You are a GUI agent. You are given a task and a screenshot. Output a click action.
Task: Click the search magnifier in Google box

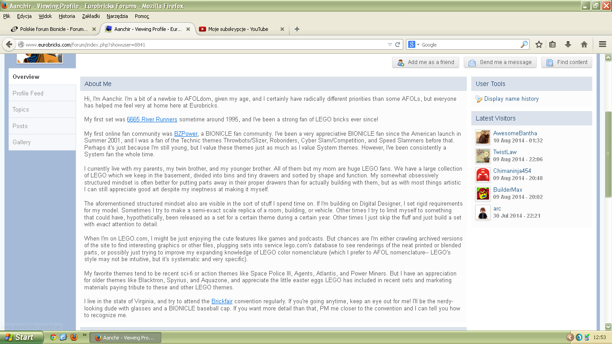[524, 44]
